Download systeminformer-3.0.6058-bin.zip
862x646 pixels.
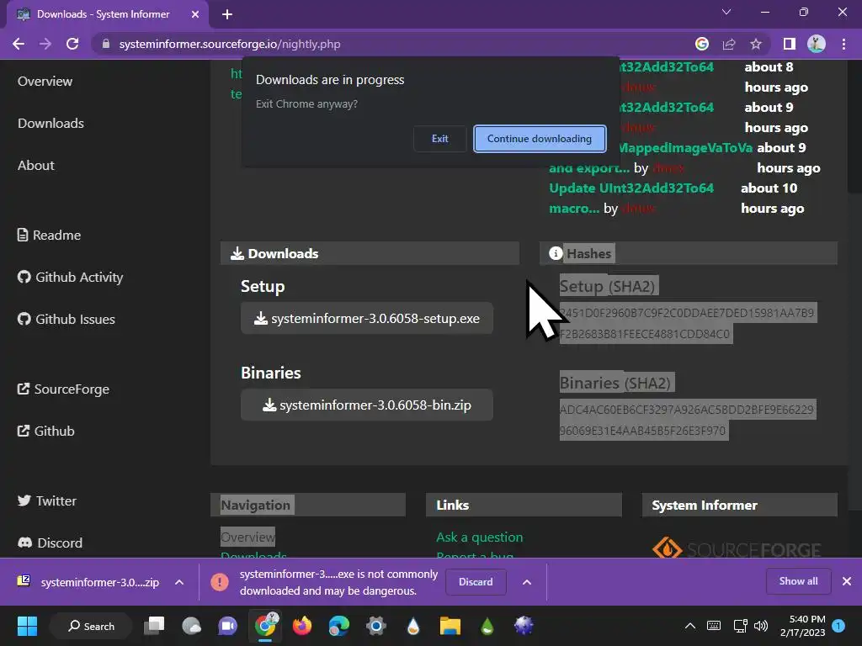[x=367, y=405]
